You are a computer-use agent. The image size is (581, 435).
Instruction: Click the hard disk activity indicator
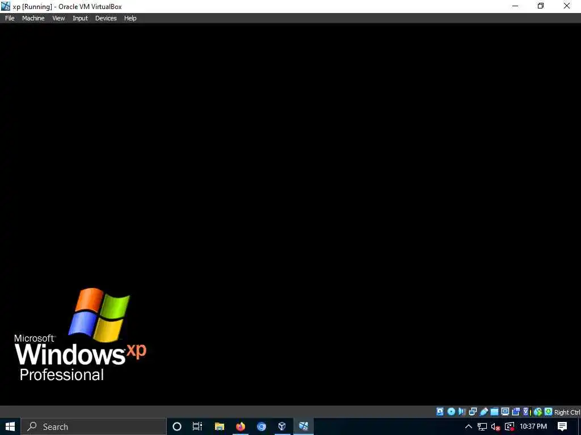point(440,412)
